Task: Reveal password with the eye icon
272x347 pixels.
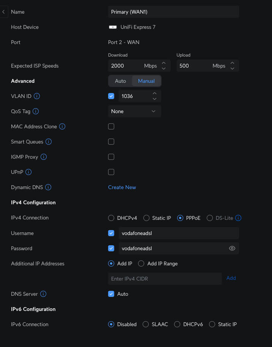Action: click(x=232, y=248)
